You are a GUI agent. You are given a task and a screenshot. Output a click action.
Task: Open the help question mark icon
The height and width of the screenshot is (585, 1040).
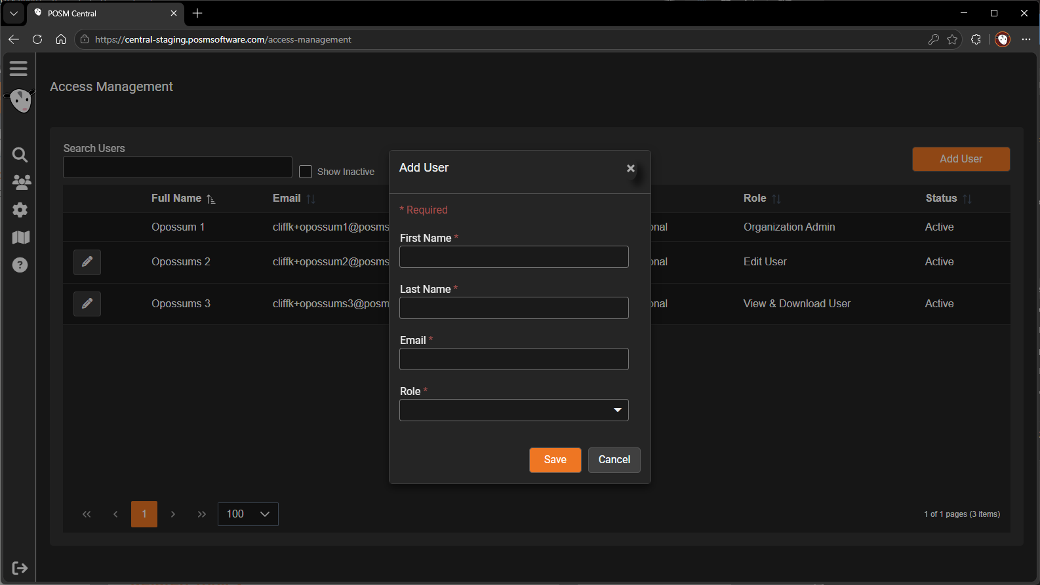[x=20, y=265]
